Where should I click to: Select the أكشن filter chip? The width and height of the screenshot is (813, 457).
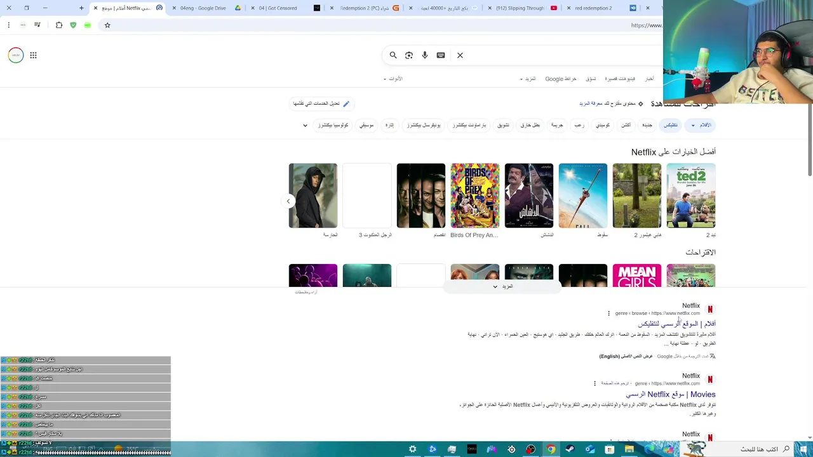coord(626,126)
